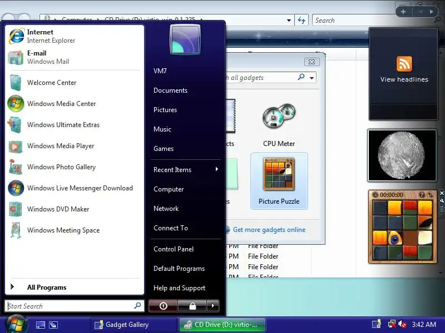
Task: Select the Picture Puzzle gadget in gallery
Action: (x=279, y=181)
